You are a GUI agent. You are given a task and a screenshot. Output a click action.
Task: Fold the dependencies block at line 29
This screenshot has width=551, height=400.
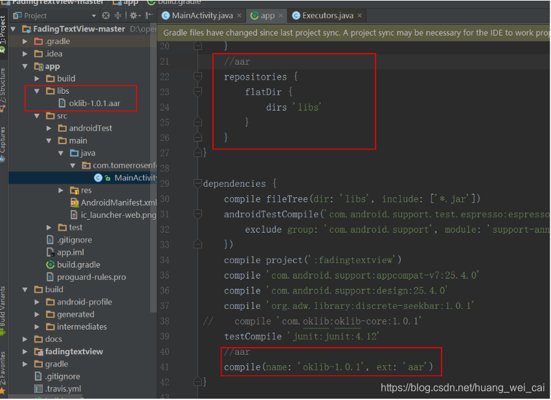point(198,184)
